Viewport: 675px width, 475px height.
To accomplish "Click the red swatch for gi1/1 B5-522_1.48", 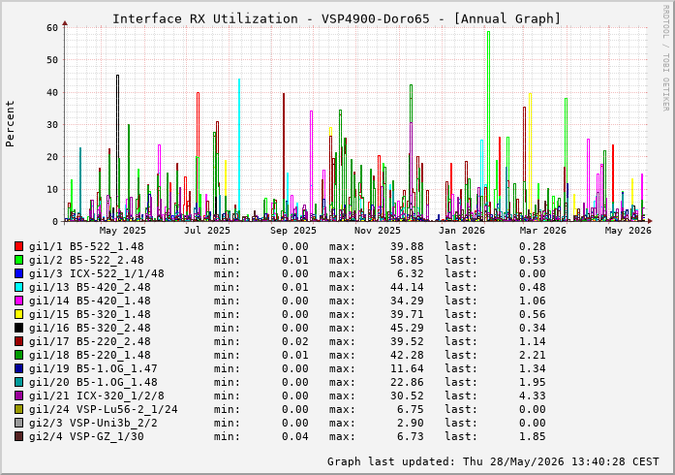I will click(18, 246).
